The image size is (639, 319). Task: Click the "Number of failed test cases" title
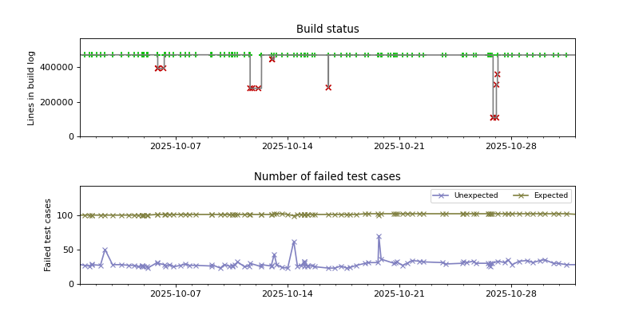327,177
